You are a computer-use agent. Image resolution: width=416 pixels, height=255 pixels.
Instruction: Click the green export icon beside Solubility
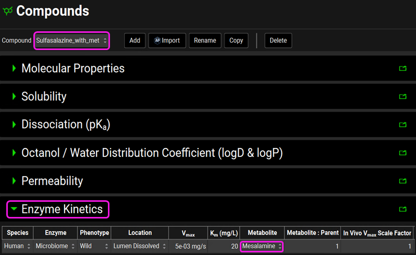click(402, 96)
